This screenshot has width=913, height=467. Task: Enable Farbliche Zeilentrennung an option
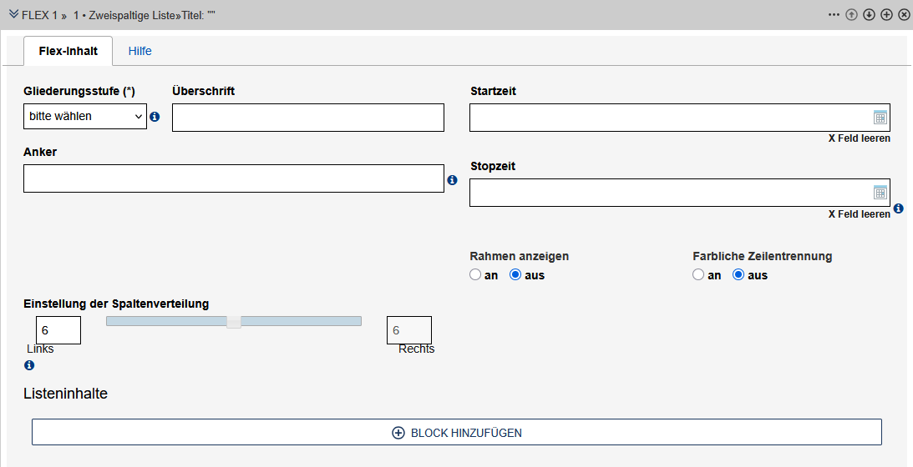tap(698, 274)
